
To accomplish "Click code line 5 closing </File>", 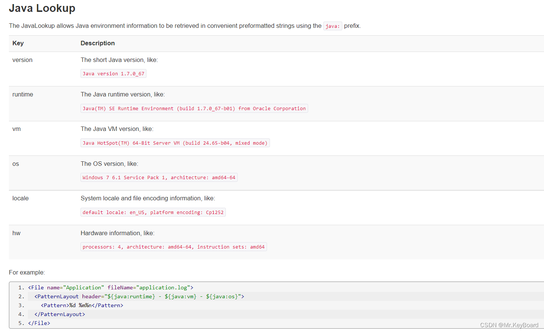I will 39,323.
